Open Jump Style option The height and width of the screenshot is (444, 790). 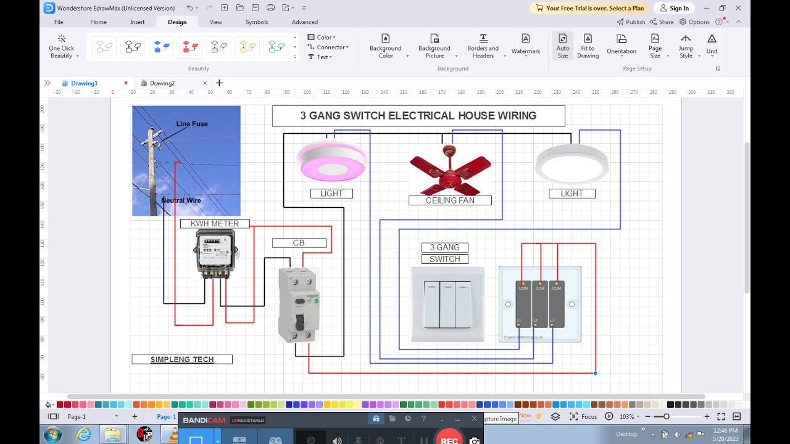(x=686, y=47)
